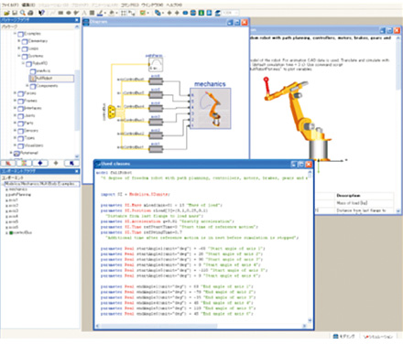Show Documentation layer with green info icon

tap(201, 13)
